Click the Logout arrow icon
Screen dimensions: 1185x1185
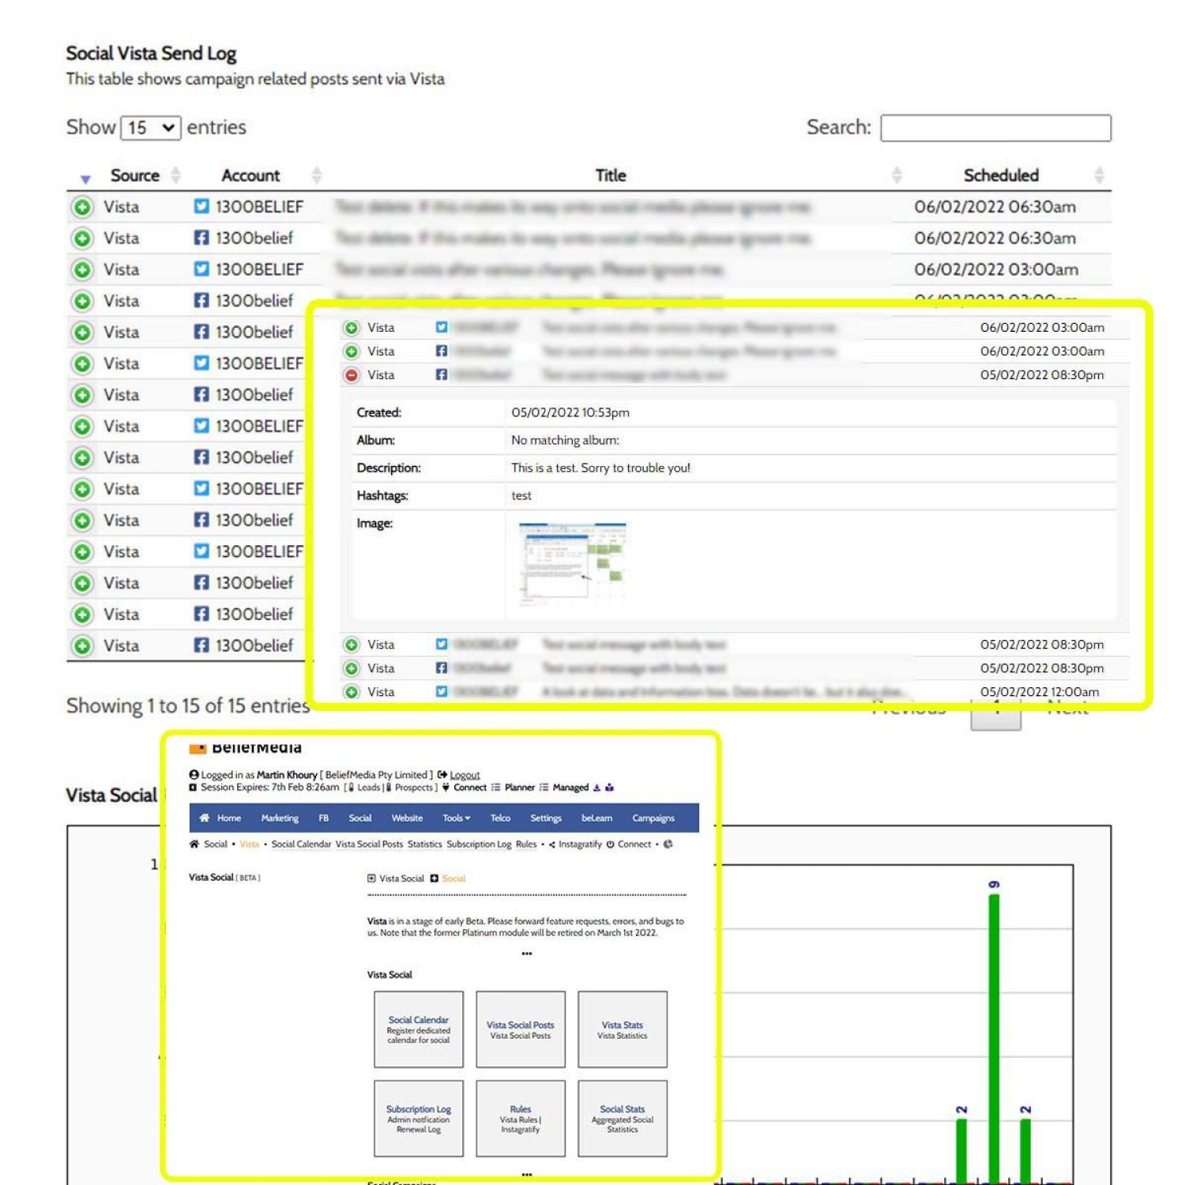[442, 775]
